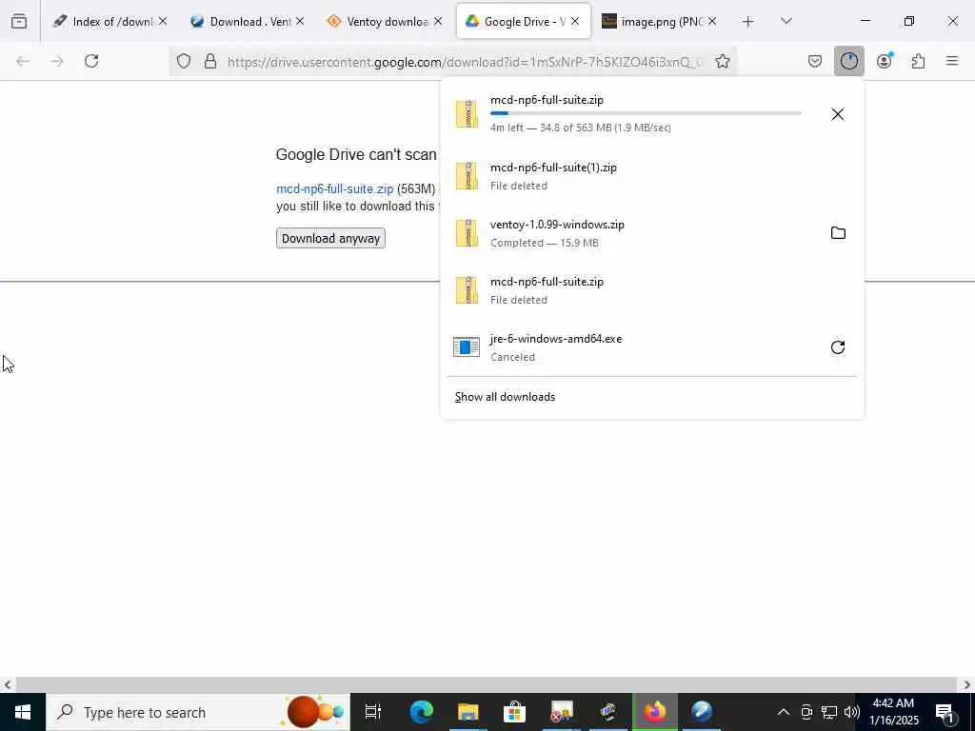Click the jre-6-windows-amd64.exe file icon
This screenshot has height=731, width=975.
pos(467,346)
